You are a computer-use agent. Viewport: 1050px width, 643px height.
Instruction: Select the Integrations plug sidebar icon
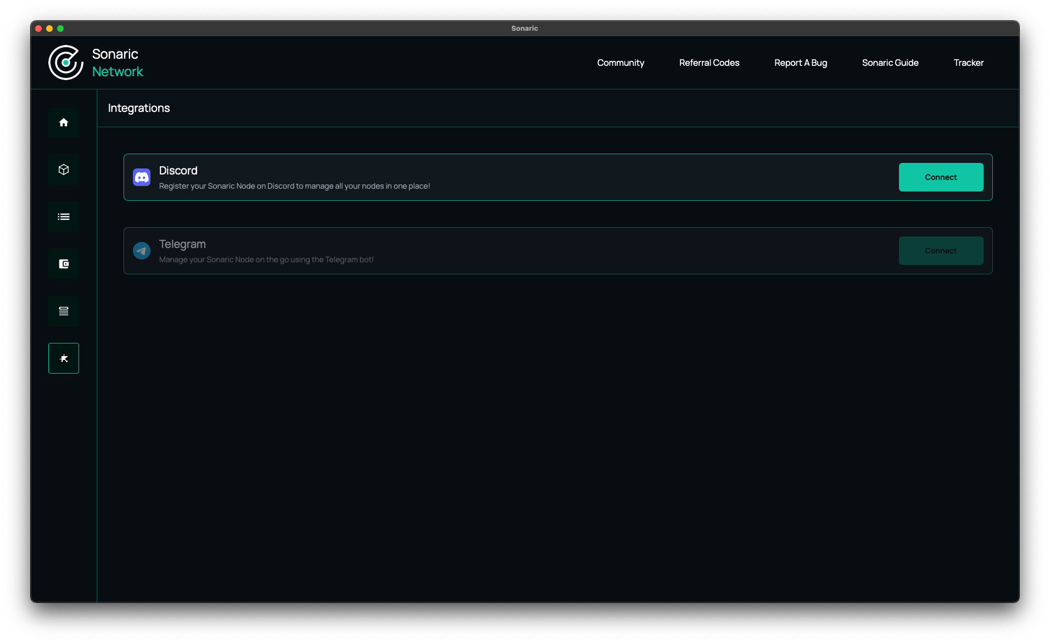coord(64,358)
